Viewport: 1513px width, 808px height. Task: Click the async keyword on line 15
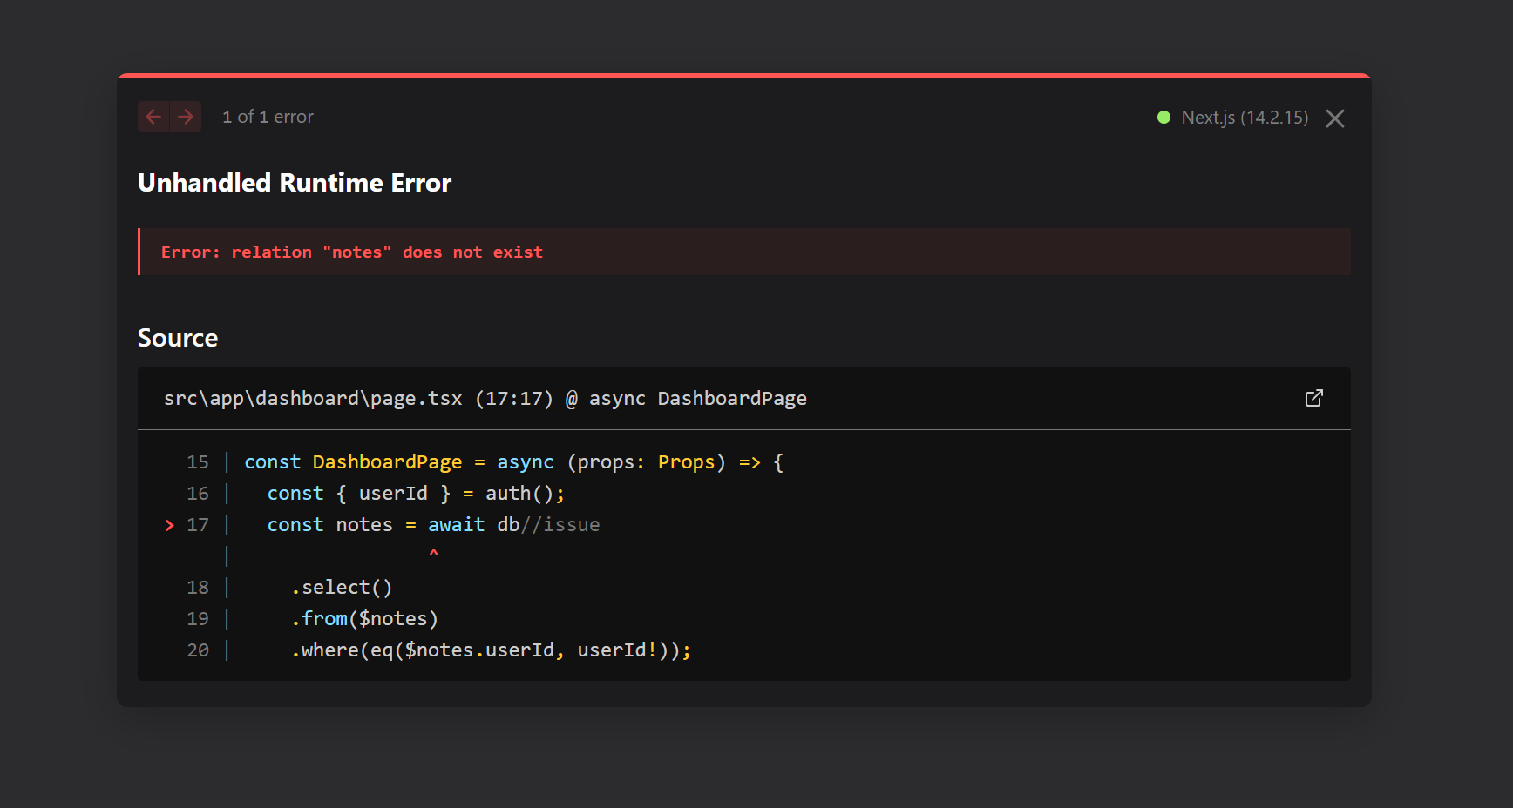[x=525, y=461]
